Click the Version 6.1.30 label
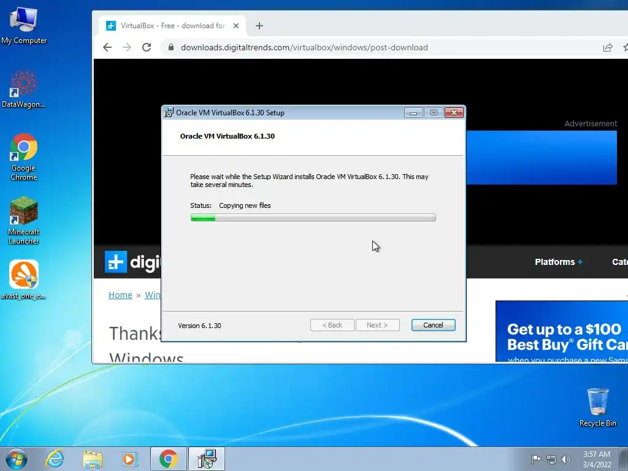The width and height of the screenshot is (628, 471). click(x=199, y=326)
